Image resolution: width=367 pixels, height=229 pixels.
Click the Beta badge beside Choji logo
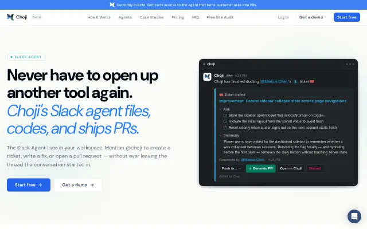tap(37, 17)
